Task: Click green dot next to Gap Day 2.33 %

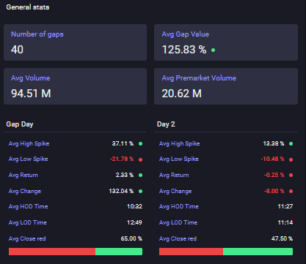Action: (141, 176)
